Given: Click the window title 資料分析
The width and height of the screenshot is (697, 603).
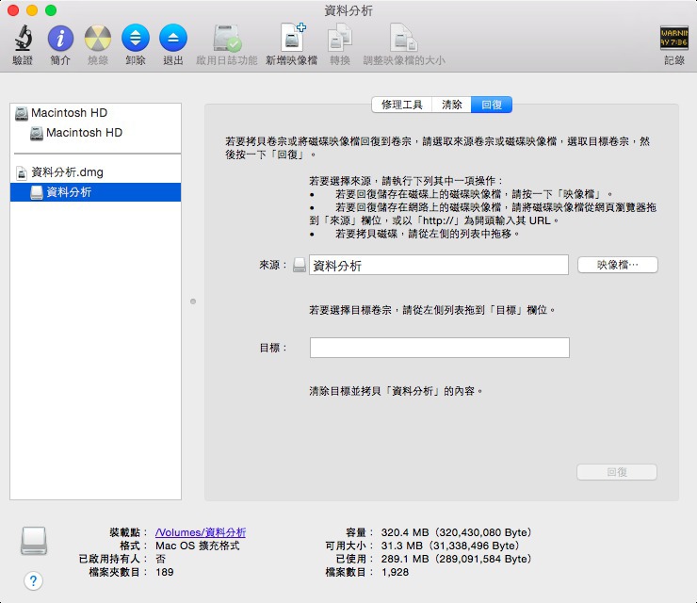Looking at the screenshot, I should (348, 10).
